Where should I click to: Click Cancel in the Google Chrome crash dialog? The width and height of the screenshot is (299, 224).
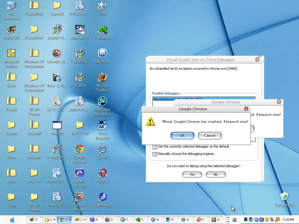tap(210, 135)
